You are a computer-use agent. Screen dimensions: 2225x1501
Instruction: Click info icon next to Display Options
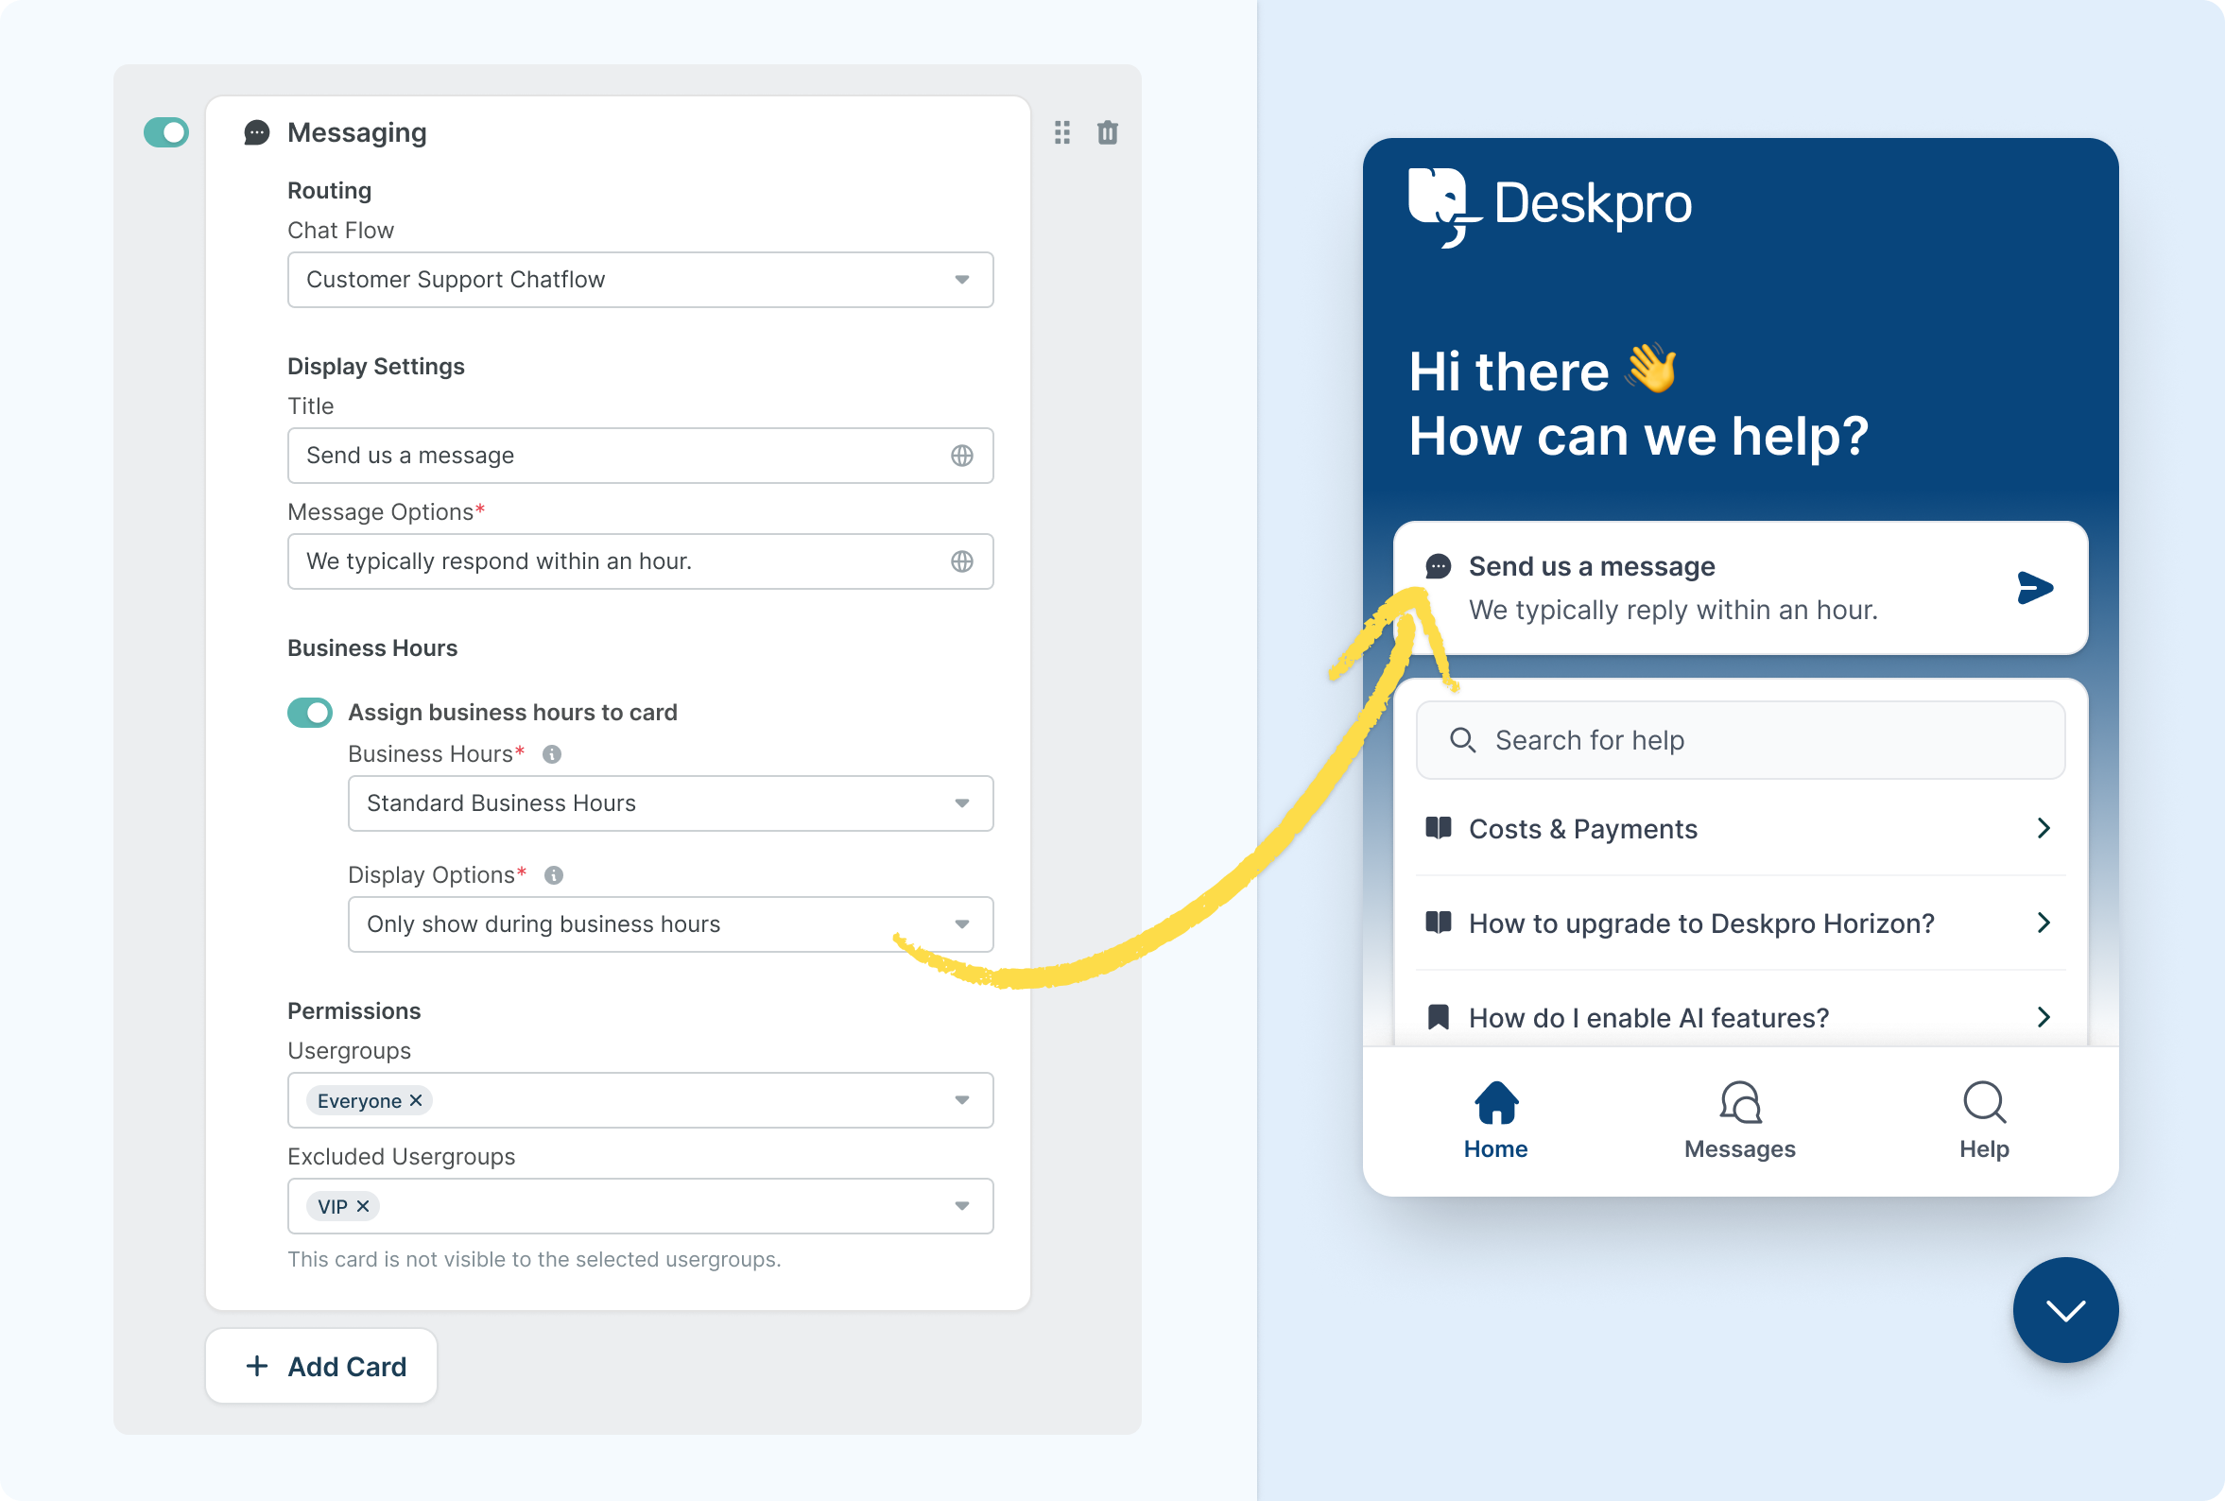tap(554, 875)
